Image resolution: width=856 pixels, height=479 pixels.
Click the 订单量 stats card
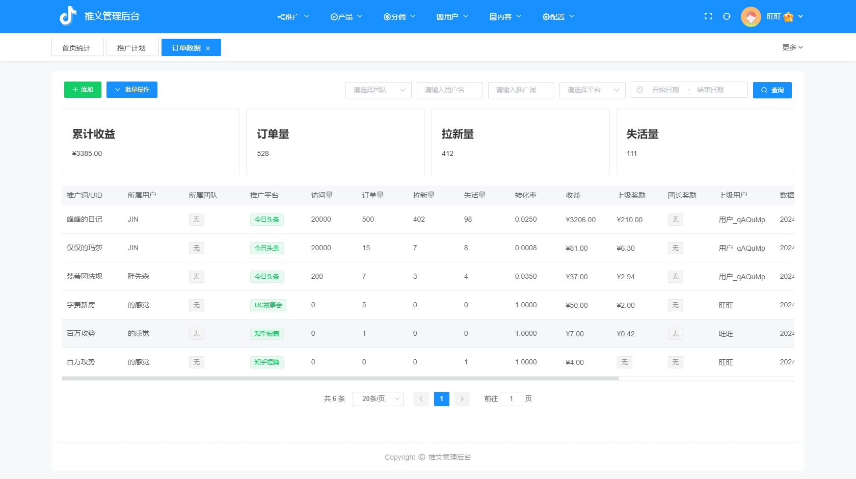(x=335, y=142)
